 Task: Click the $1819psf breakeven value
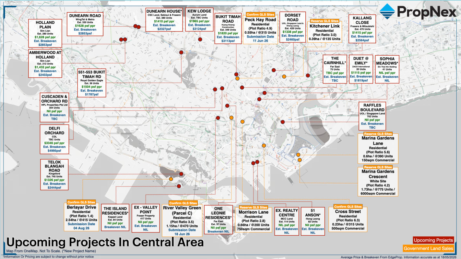pyautogui.click(x=361, y=80)
